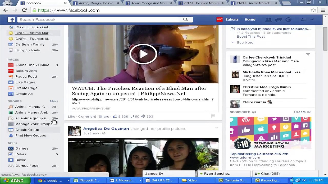Viewport: 328px width, 184px height.
Task: Expand See More in page insights
Action: pos(245,42)
